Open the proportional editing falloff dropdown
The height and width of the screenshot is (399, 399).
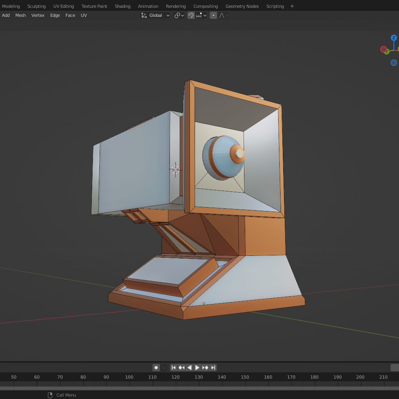228,15
